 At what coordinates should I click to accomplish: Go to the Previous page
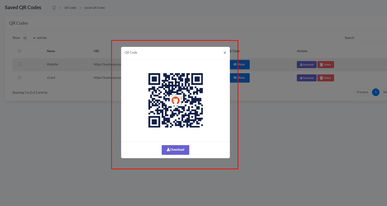pyautogui.click(x=362, y=92)
